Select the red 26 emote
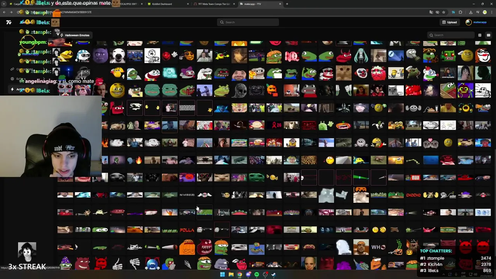Image resolution: width=496 pixels, height=279 pixels. [x=274, y=126]
